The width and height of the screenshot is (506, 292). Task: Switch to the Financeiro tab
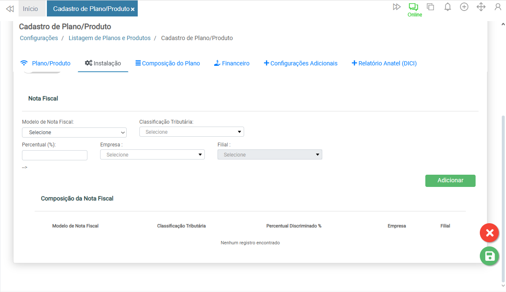pyautogui.click(x=231, y=63)
